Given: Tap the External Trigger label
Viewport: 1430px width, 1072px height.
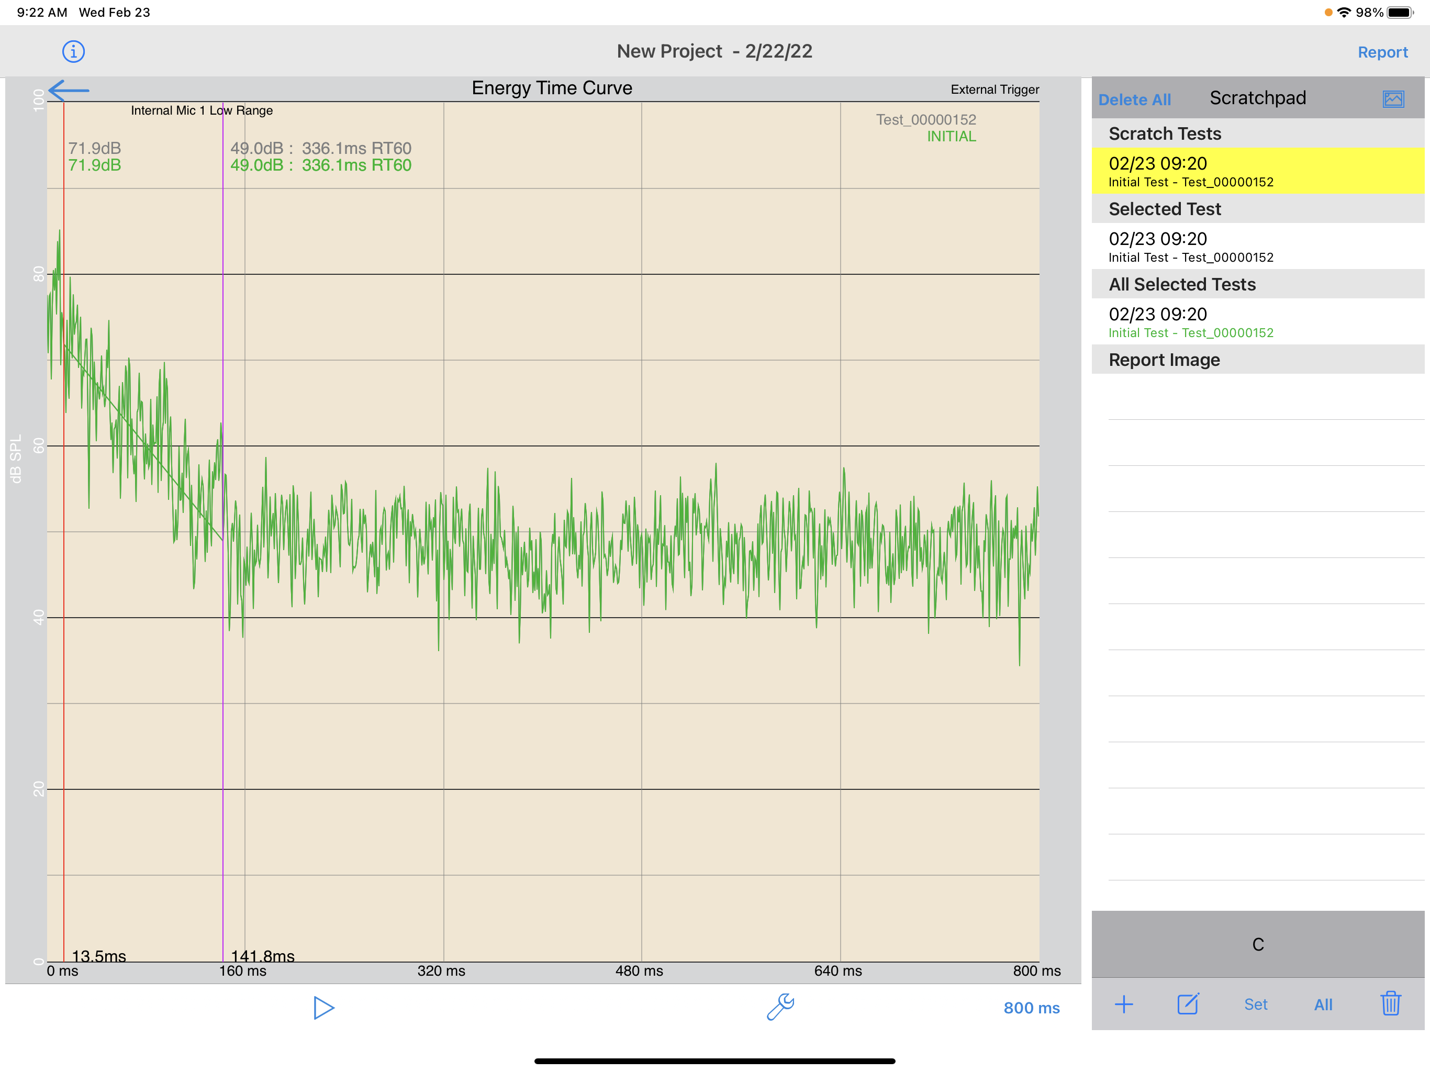Looking at the screenshot, I should point(995,89).
